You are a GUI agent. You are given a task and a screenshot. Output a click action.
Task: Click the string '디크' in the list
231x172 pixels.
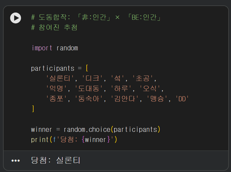pyautogui.click(x=92, y=79)
